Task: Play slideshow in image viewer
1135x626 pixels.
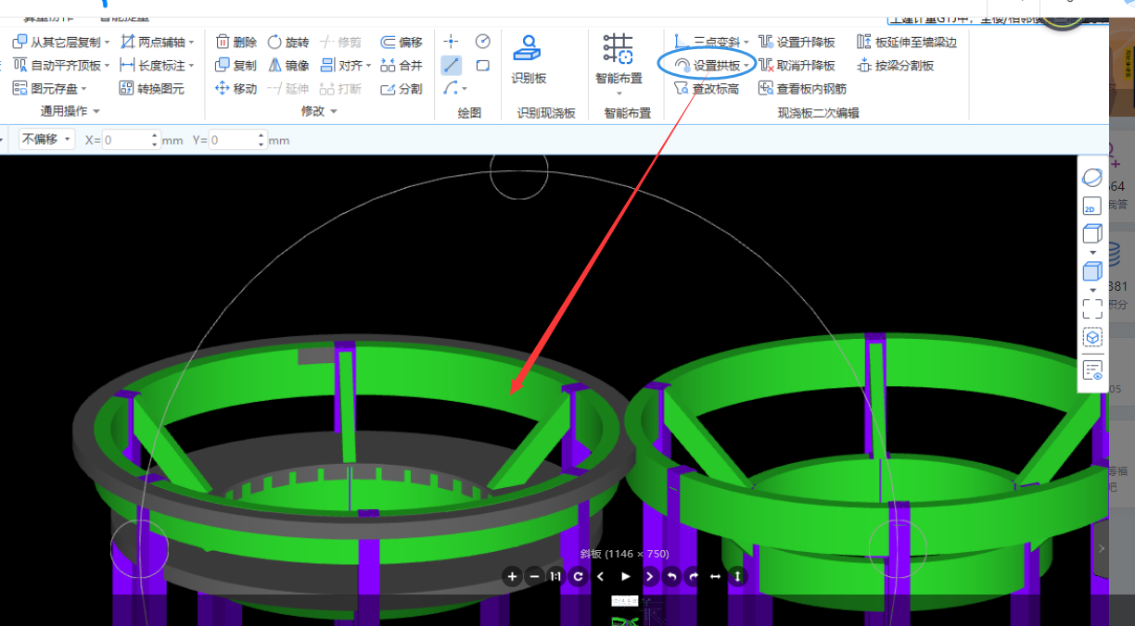Action: click(626, 576)
